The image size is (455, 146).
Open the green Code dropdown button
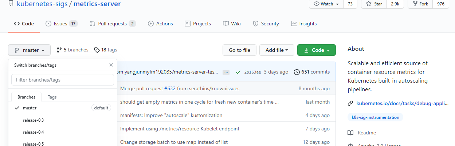pos(316,50)
